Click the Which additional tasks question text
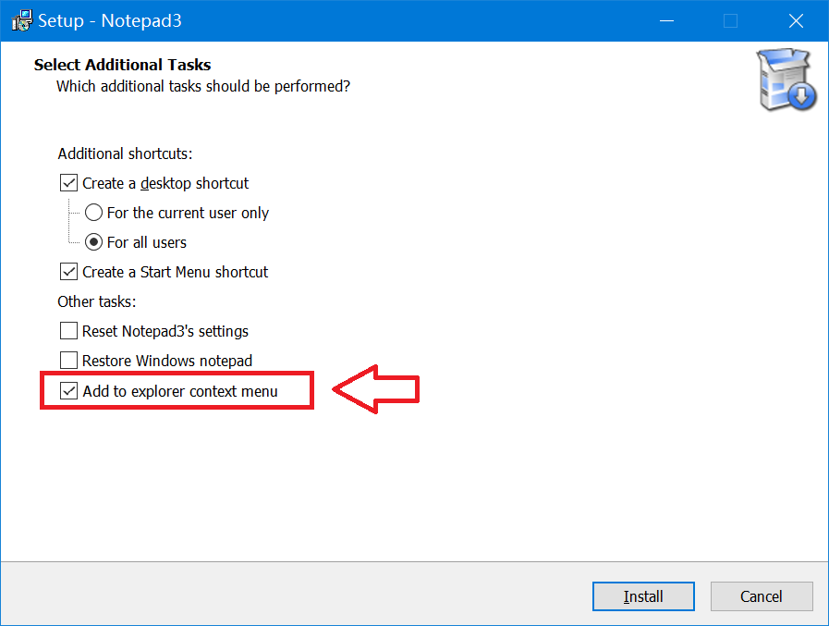829x626 pixels. click(x=204, y=85)
